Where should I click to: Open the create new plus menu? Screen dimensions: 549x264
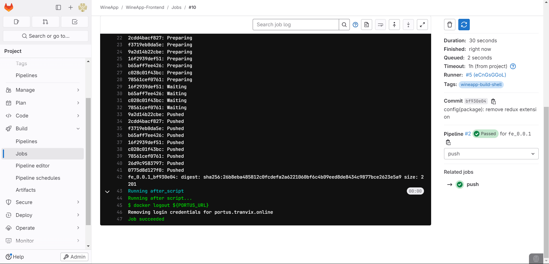coord(71,7)
